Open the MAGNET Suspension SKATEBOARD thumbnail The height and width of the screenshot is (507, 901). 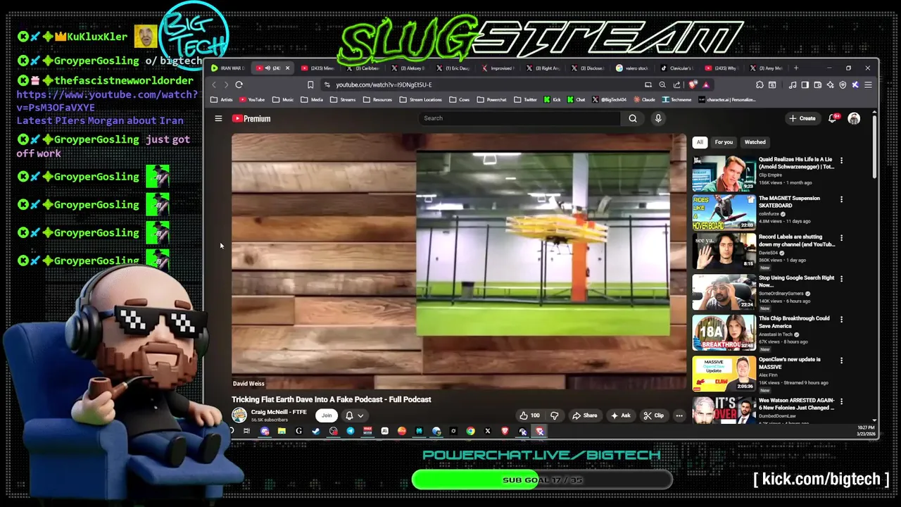coord(724,213)
